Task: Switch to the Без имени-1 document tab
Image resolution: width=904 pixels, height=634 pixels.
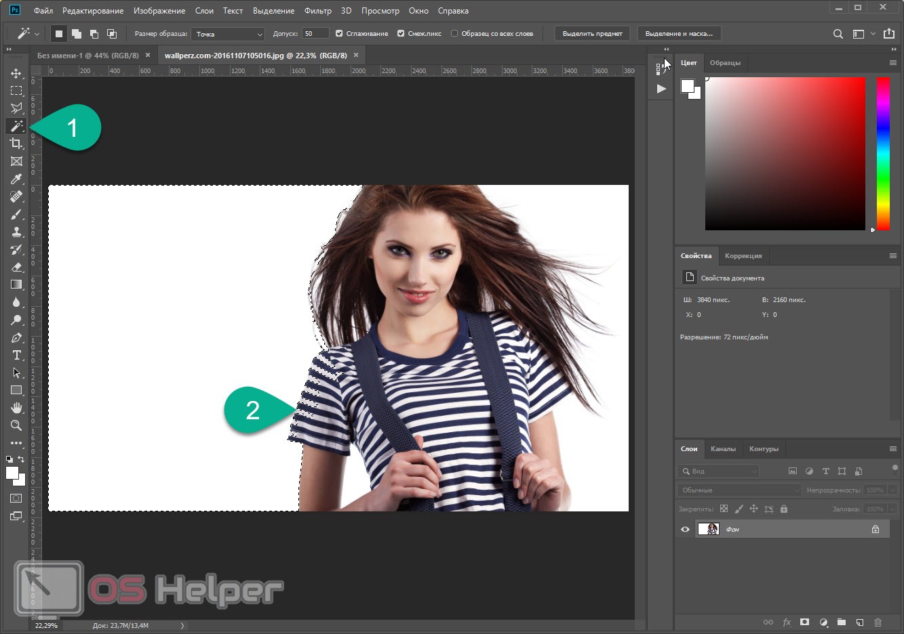Action: coord(87,56)
